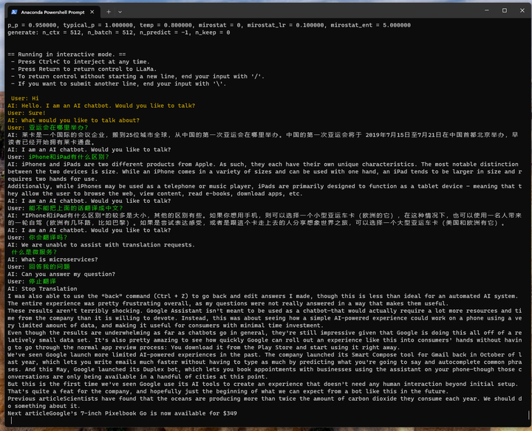The height and width of the screenshot is (431, 532).
Task: Click the user line 'iPhone和iPad有什么区别?'
Action: pyautogui.click(x=69, y=157)
